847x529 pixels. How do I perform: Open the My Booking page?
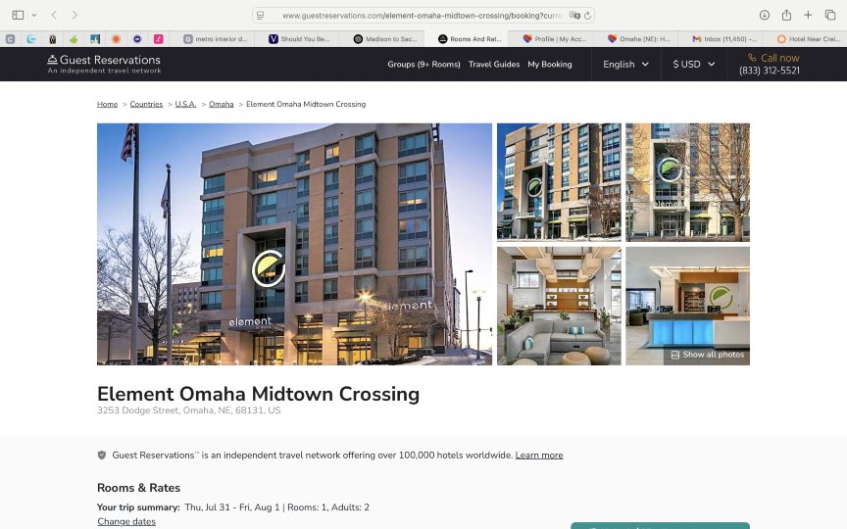pos(550,64)
